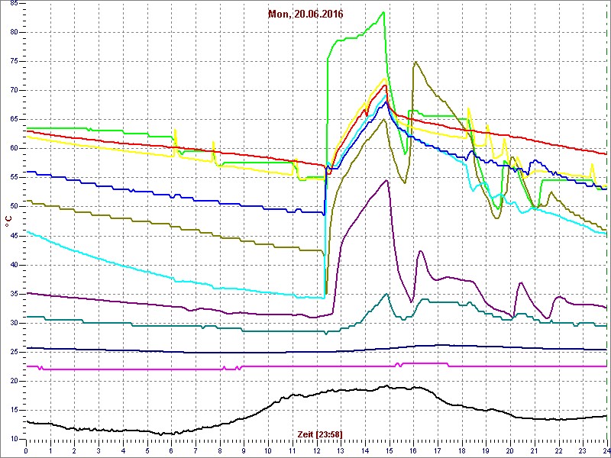Viewport: 611px width, 458px height.
Task: Click hour 22 on the time axis
Action: coord(559,450)
